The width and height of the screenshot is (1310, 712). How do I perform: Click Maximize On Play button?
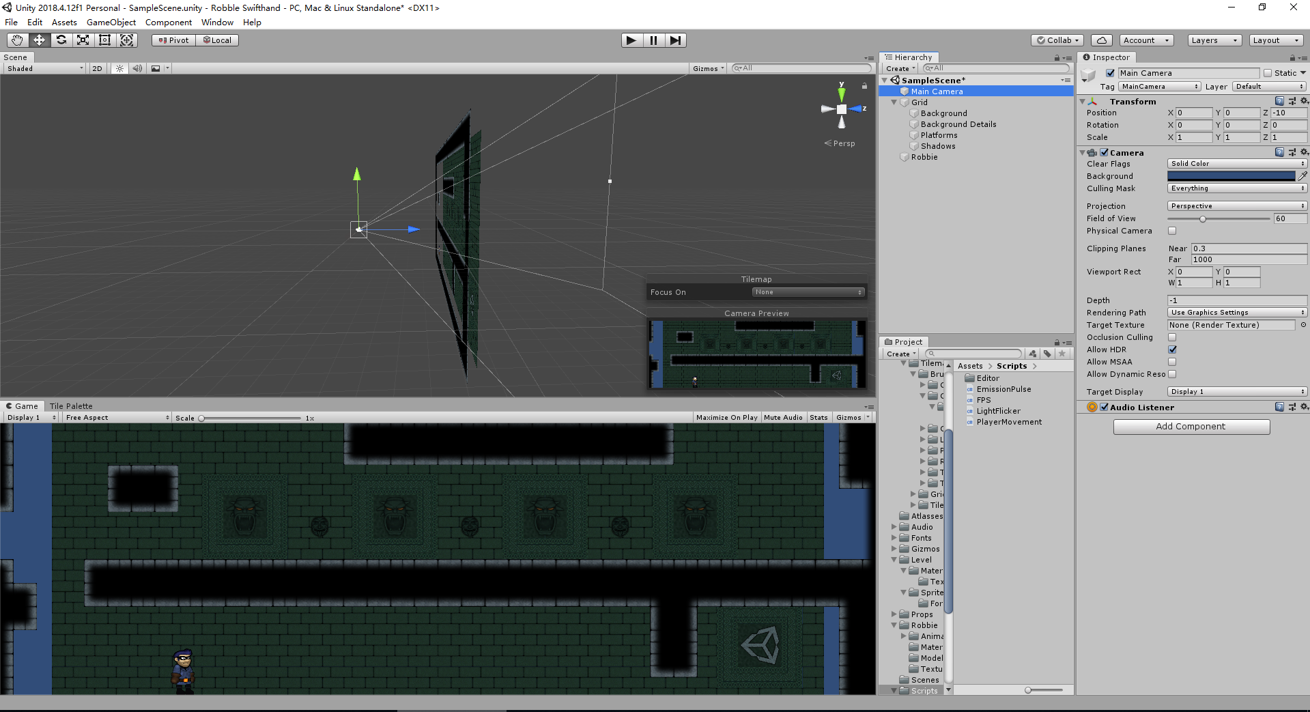[x=726, y=418]
